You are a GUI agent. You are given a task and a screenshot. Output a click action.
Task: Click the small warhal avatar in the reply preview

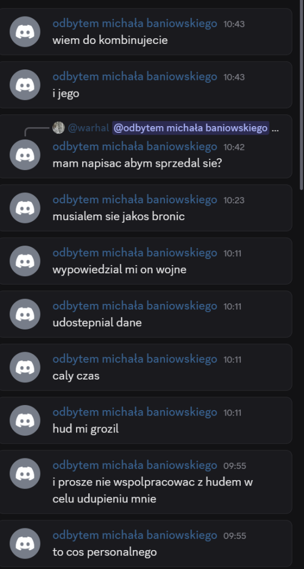[59, 128]
